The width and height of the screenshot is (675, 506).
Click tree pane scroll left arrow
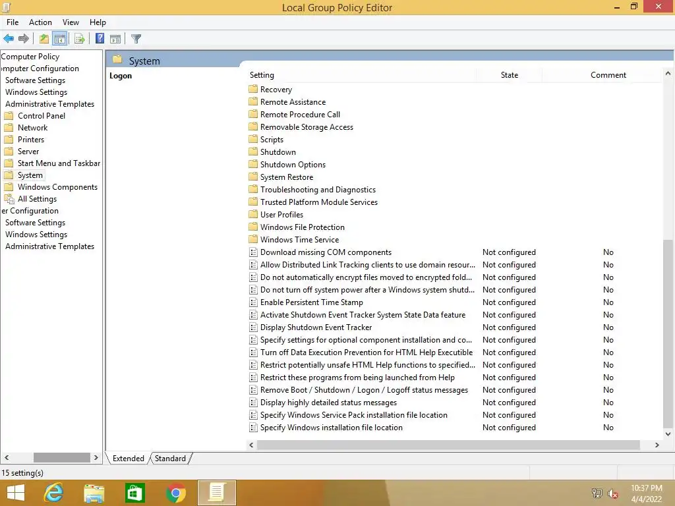tap(7, 457)
